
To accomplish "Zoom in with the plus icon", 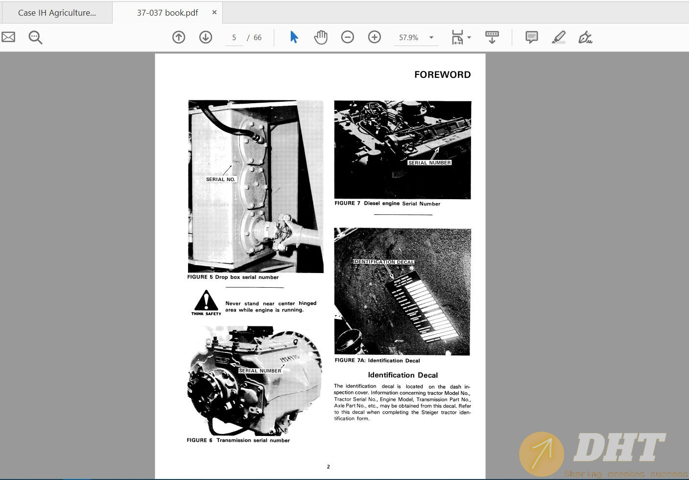I will (375, 37).
